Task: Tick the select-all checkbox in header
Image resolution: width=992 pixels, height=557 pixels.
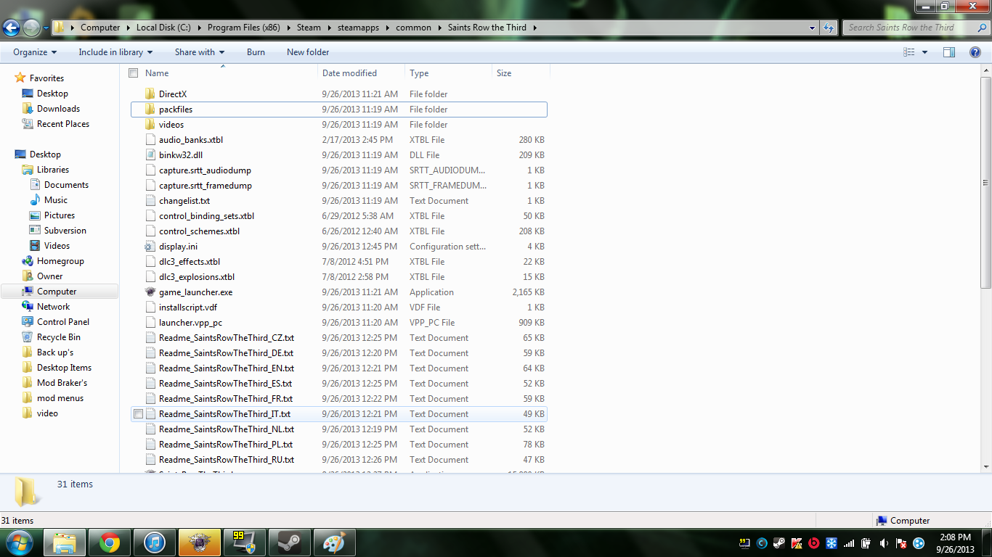Action: (133, 73)
